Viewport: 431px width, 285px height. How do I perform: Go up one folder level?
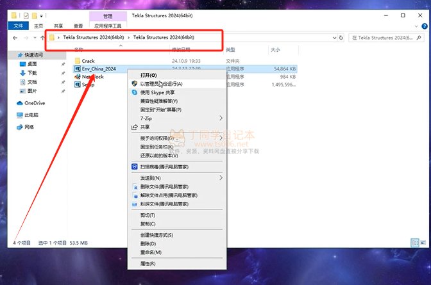tap(42, 38)
